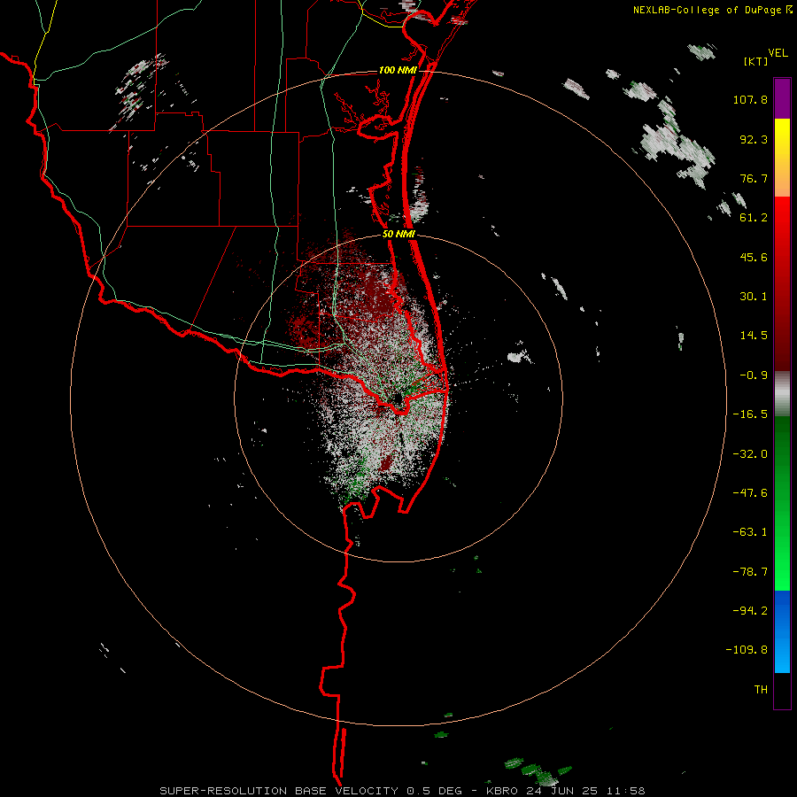
Task: Click the 30.1 velocity scale label
Action: (754, 297)
